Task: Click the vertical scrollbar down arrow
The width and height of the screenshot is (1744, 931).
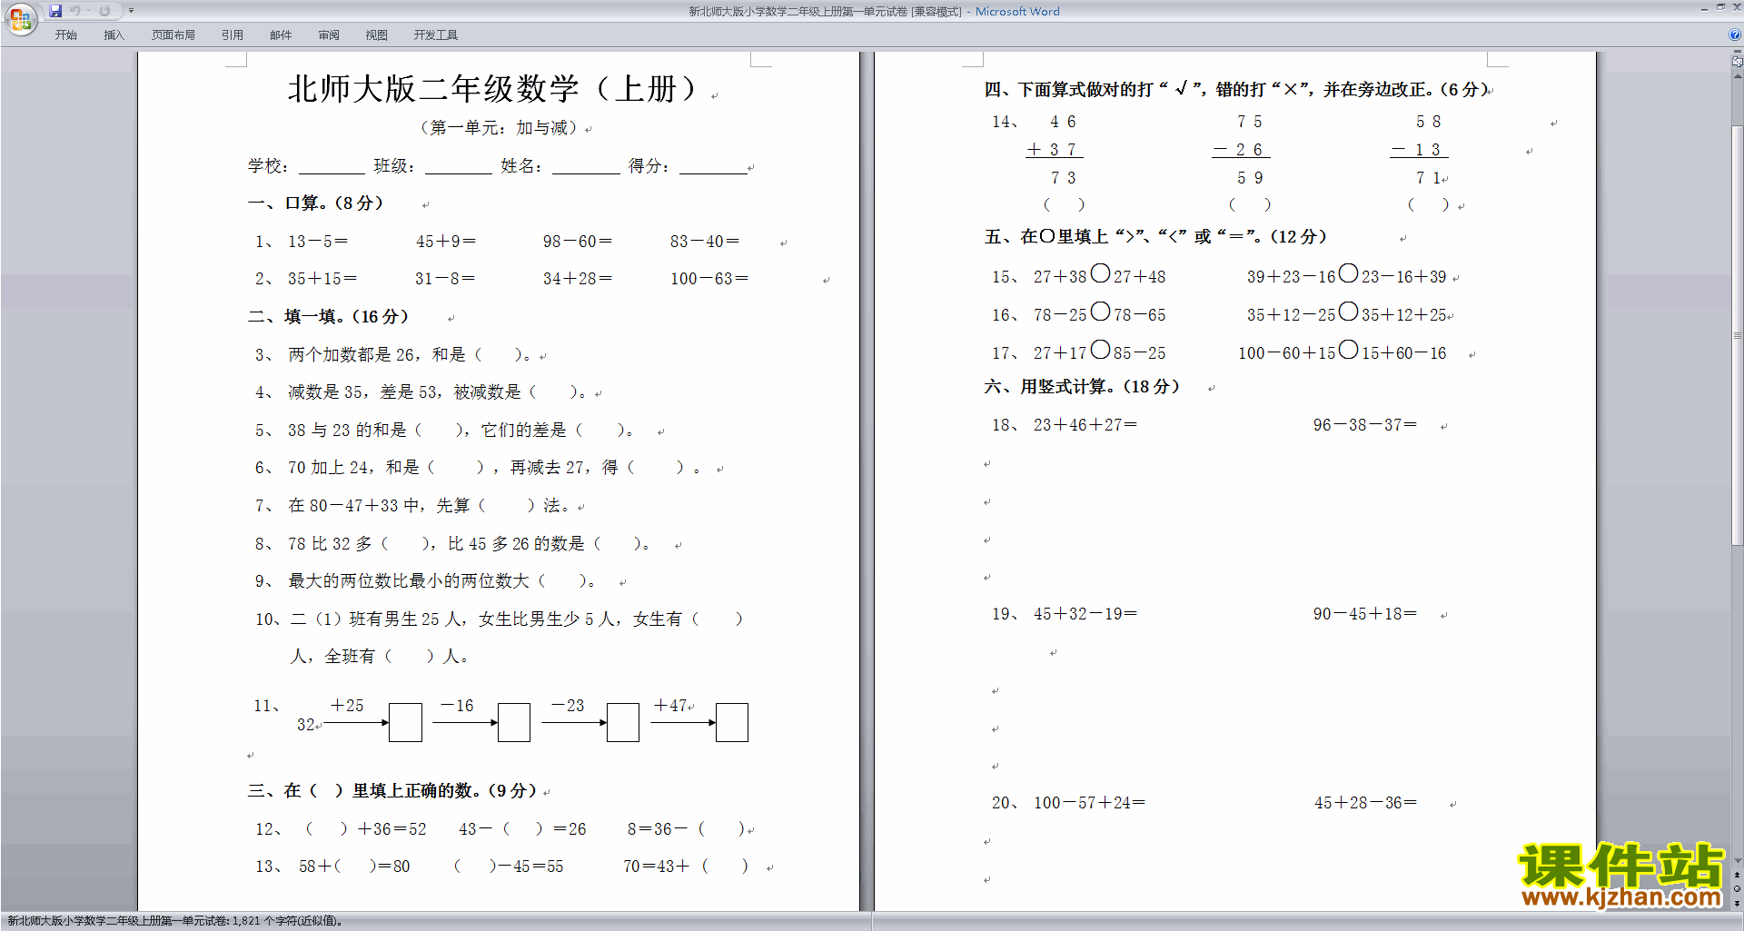Action: click(1738, 861)
